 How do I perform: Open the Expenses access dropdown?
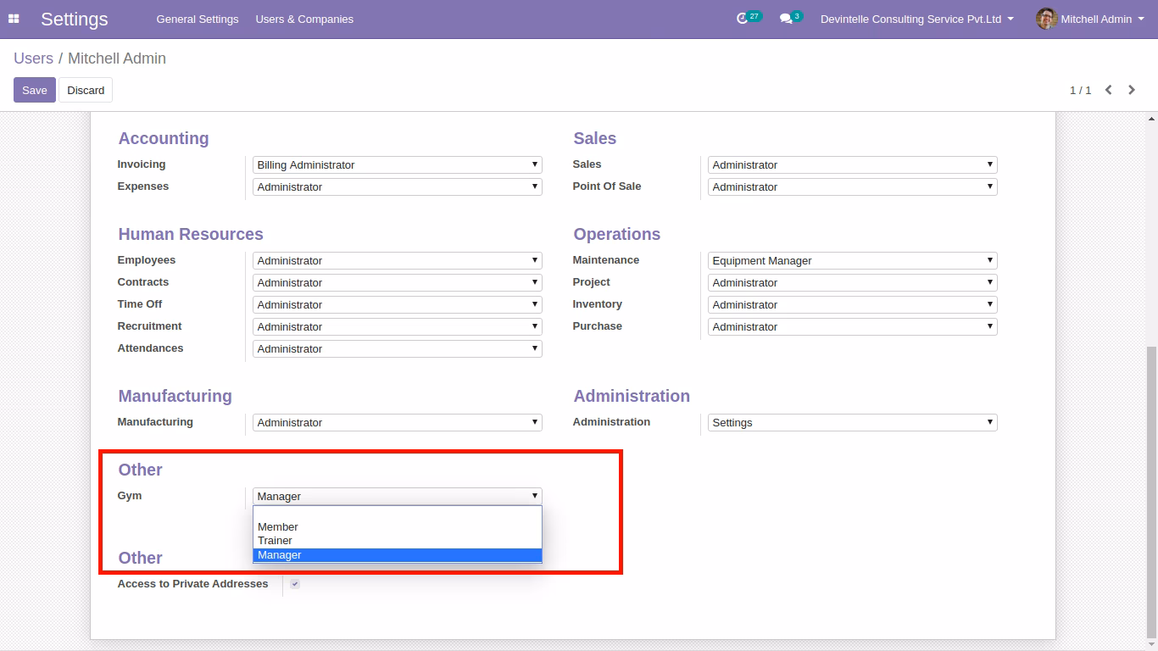coord(398,186)
